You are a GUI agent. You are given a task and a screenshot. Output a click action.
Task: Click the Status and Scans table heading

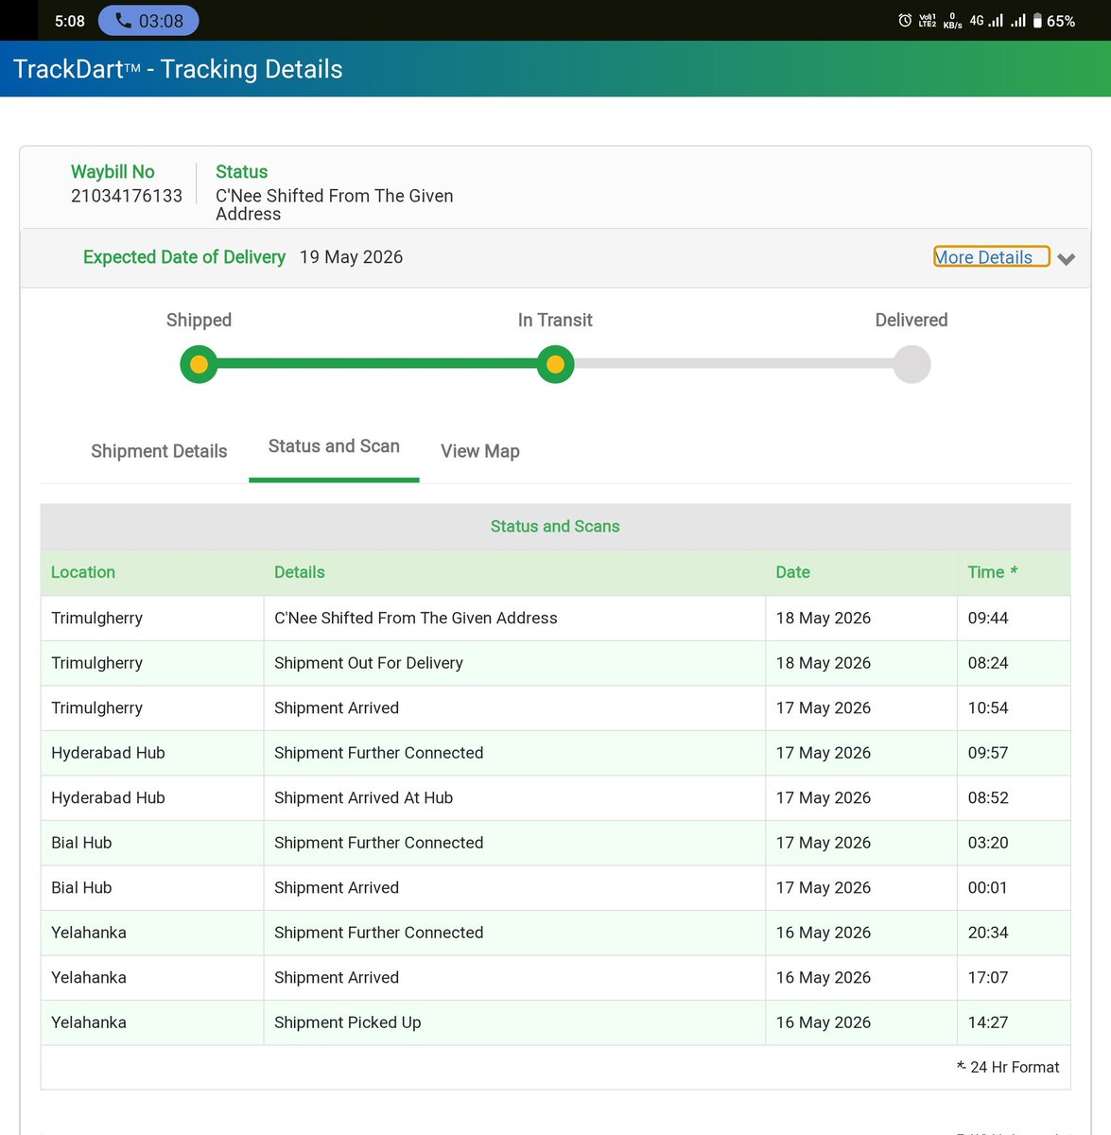pyautogui.click(x=555, y=527)
